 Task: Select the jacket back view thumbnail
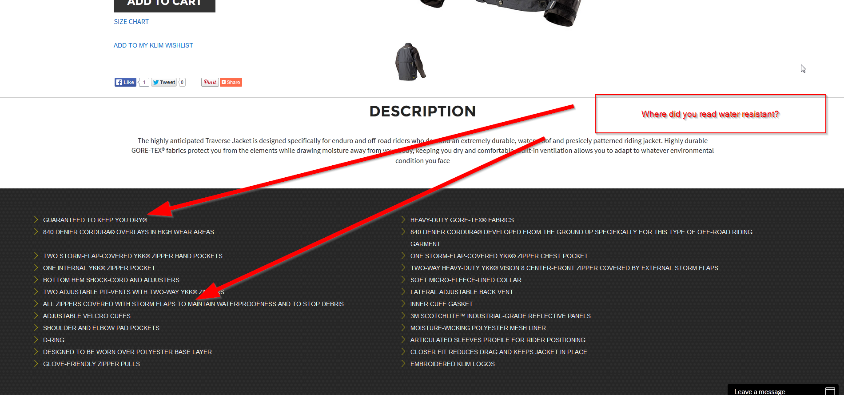(410, 62)
